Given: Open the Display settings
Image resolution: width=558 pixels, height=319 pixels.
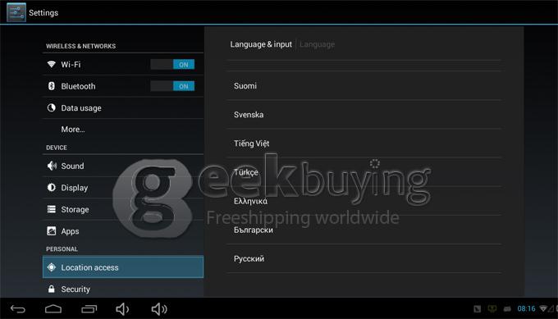Looking at the screenshot, I should (x=123, y=188).
